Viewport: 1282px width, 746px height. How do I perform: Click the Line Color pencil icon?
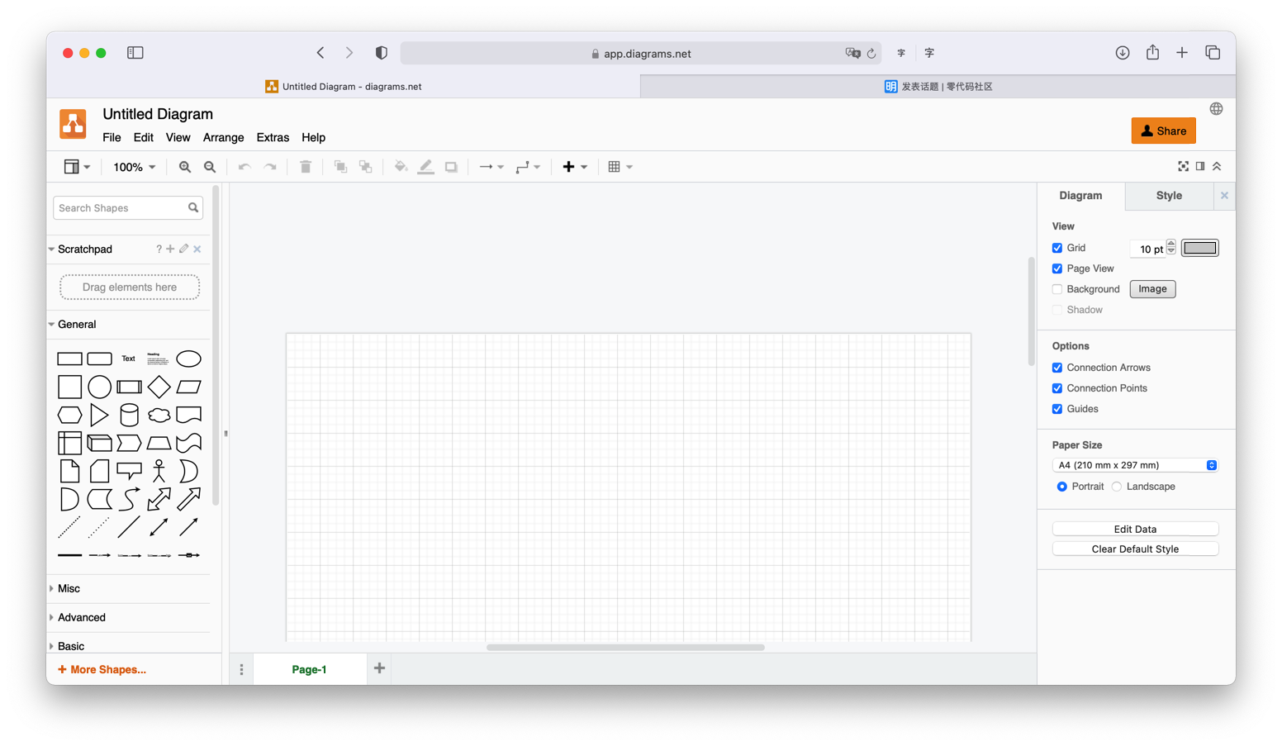(426, 167)
